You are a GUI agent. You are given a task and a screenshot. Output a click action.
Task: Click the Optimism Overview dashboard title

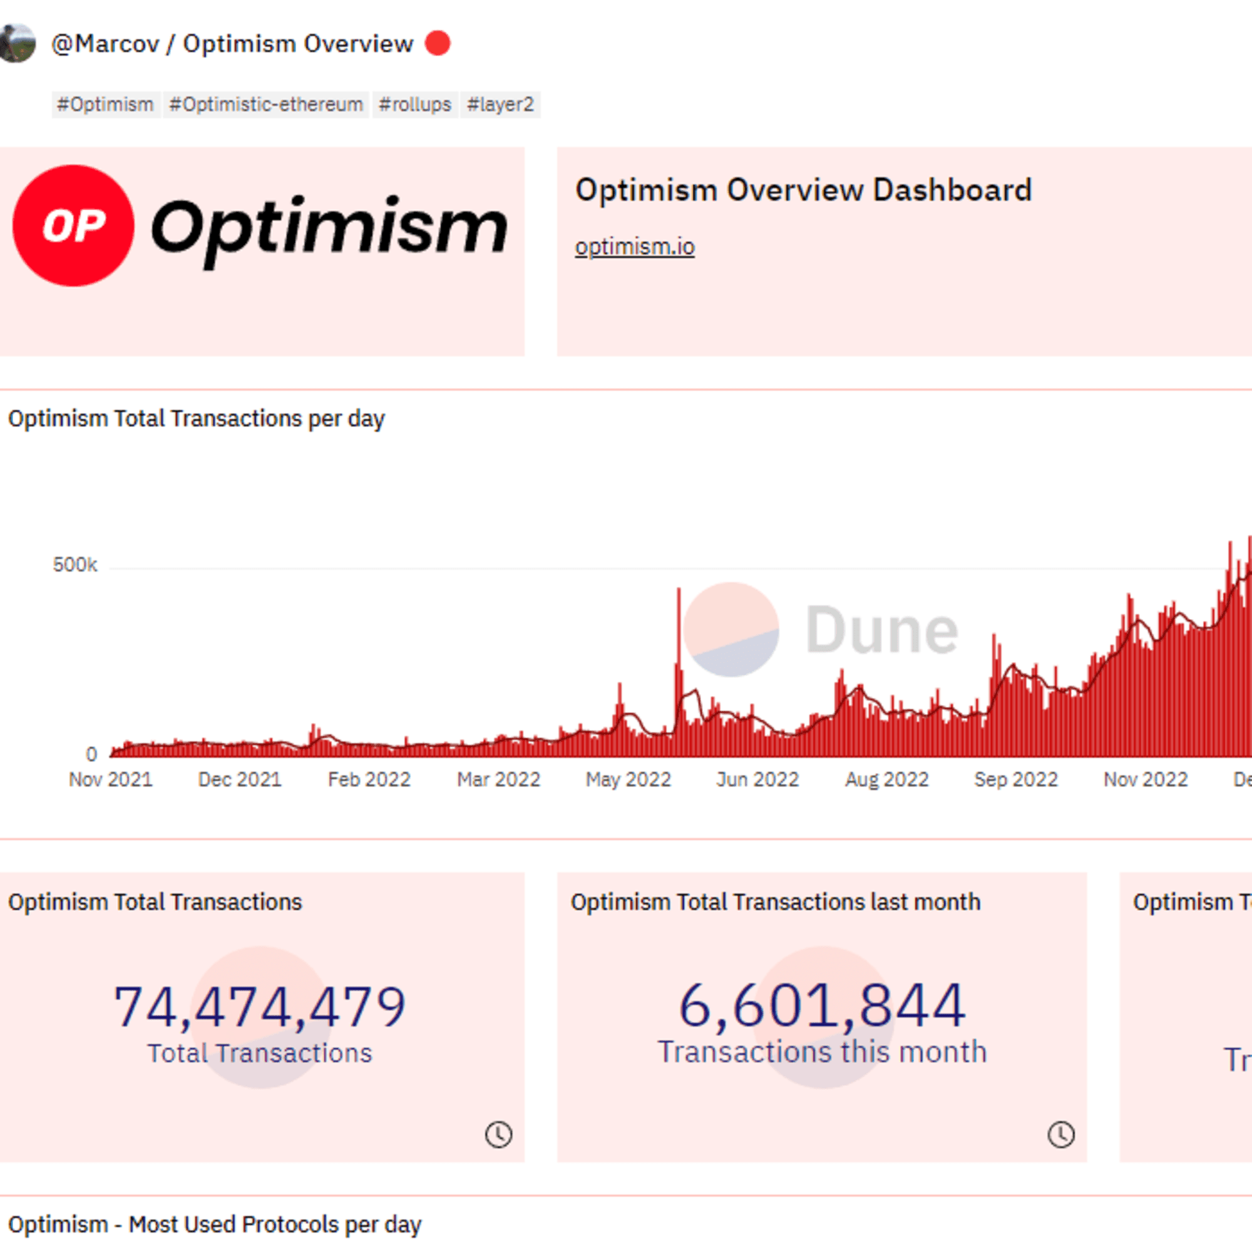pyautogui.click(x=298, y=43)
